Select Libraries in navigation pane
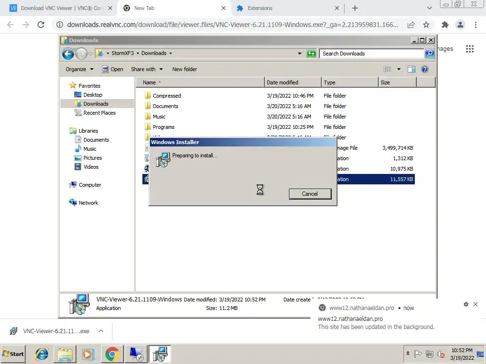The height and width of the screenshot is (364, 486). click(x=88, y=131)
